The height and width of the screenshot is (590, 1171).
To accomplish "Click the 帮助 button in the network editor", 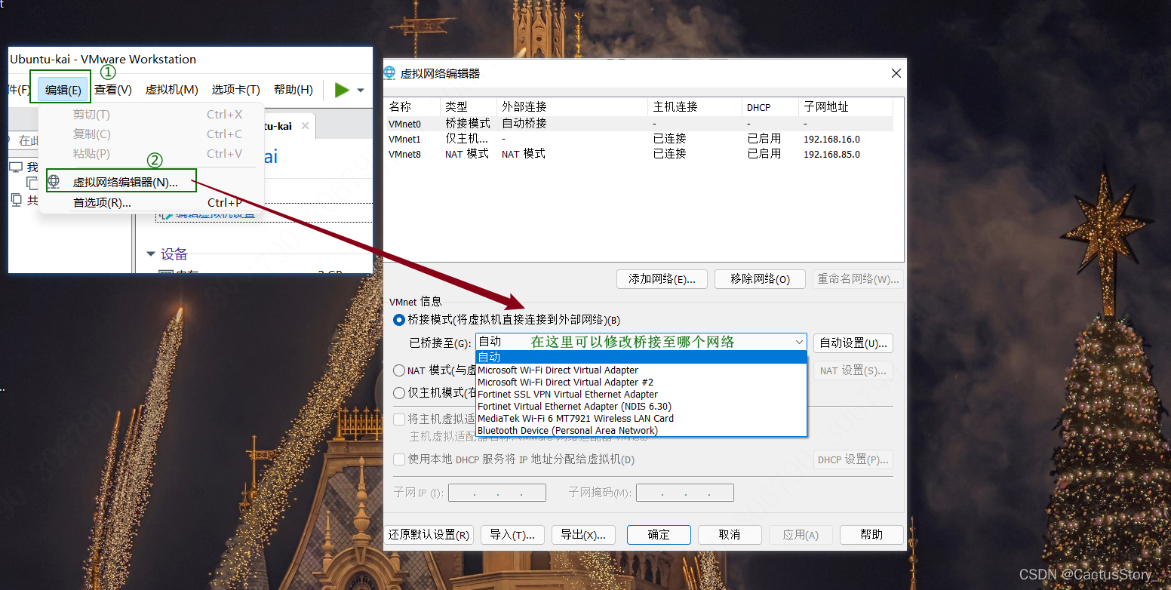I will (871, 535).
